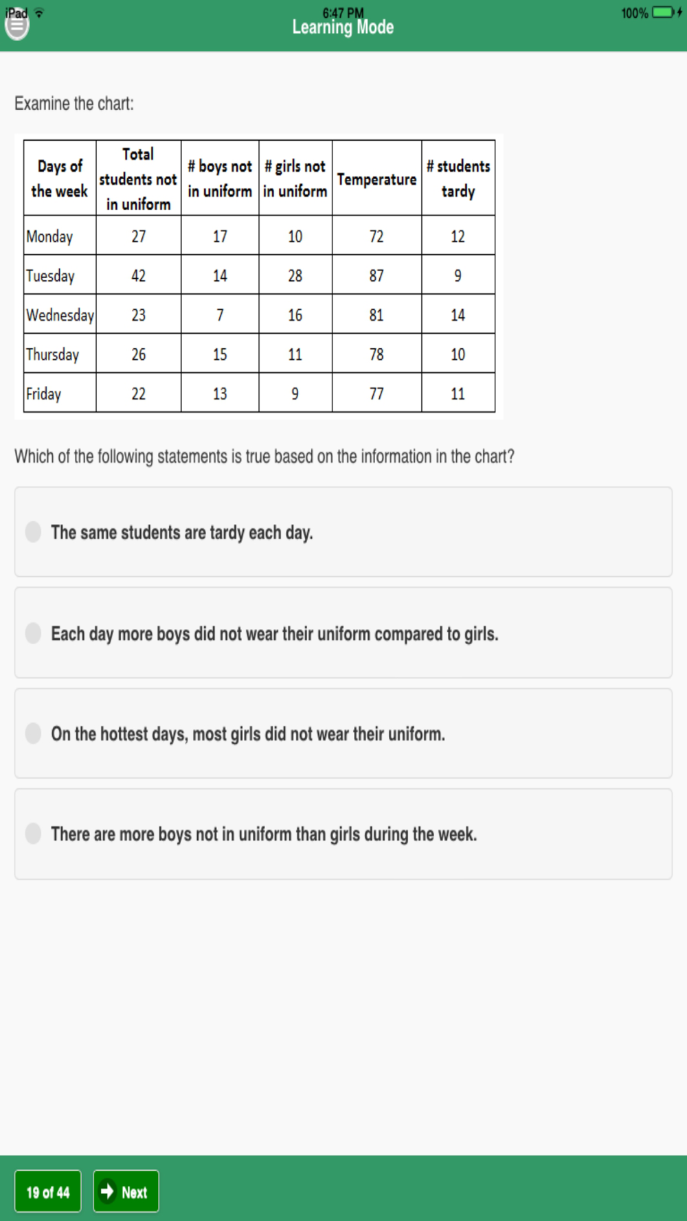Select radio for "There are more boys" answer
This screenshot has height=1221, width=687.
click(x=33, y=833)
